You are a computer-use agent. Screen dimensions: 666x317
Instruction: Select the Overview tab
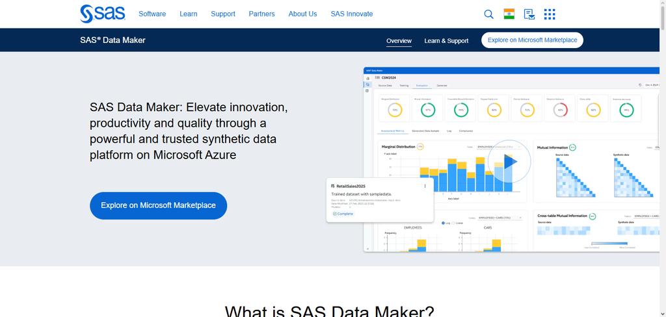tap(399, 41)
